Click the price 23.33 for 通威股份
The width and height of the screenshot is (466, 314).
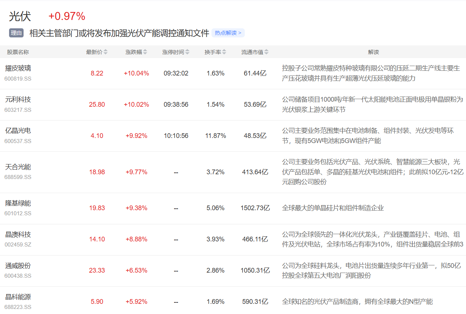tap(97, 271)
